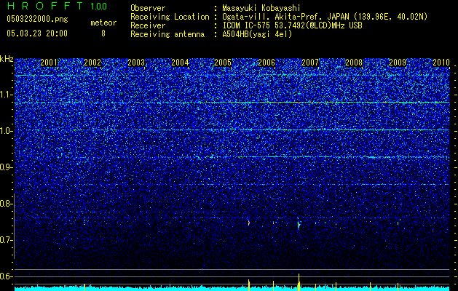Click the tallest yellow spike in the bottom strip
Screen dimensions: 458x291
299,282
